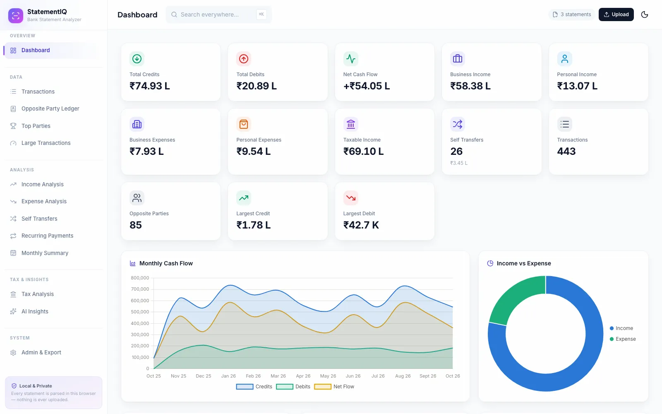Toggle Expense legend item in donut chart
This screenshot has width=662, height=414.
(x=623, y=339)
